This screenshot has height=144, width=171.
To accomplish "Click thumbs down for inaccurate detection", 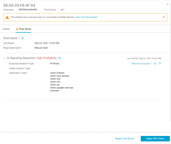I will (160, 63).
